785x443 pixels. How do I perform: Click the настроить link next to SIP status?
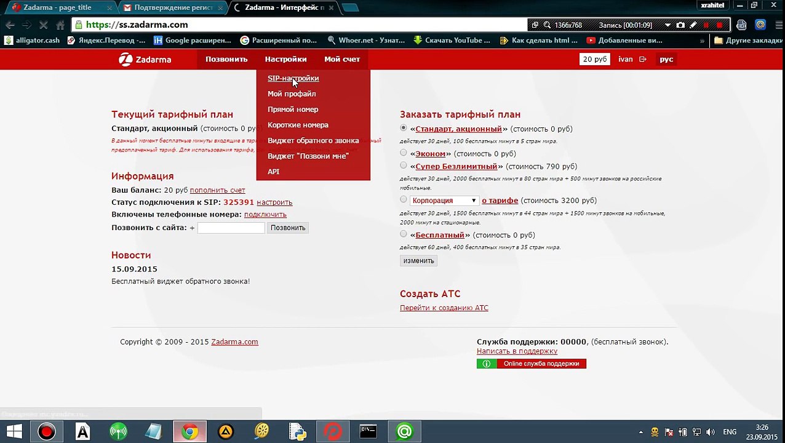point(274,202)
